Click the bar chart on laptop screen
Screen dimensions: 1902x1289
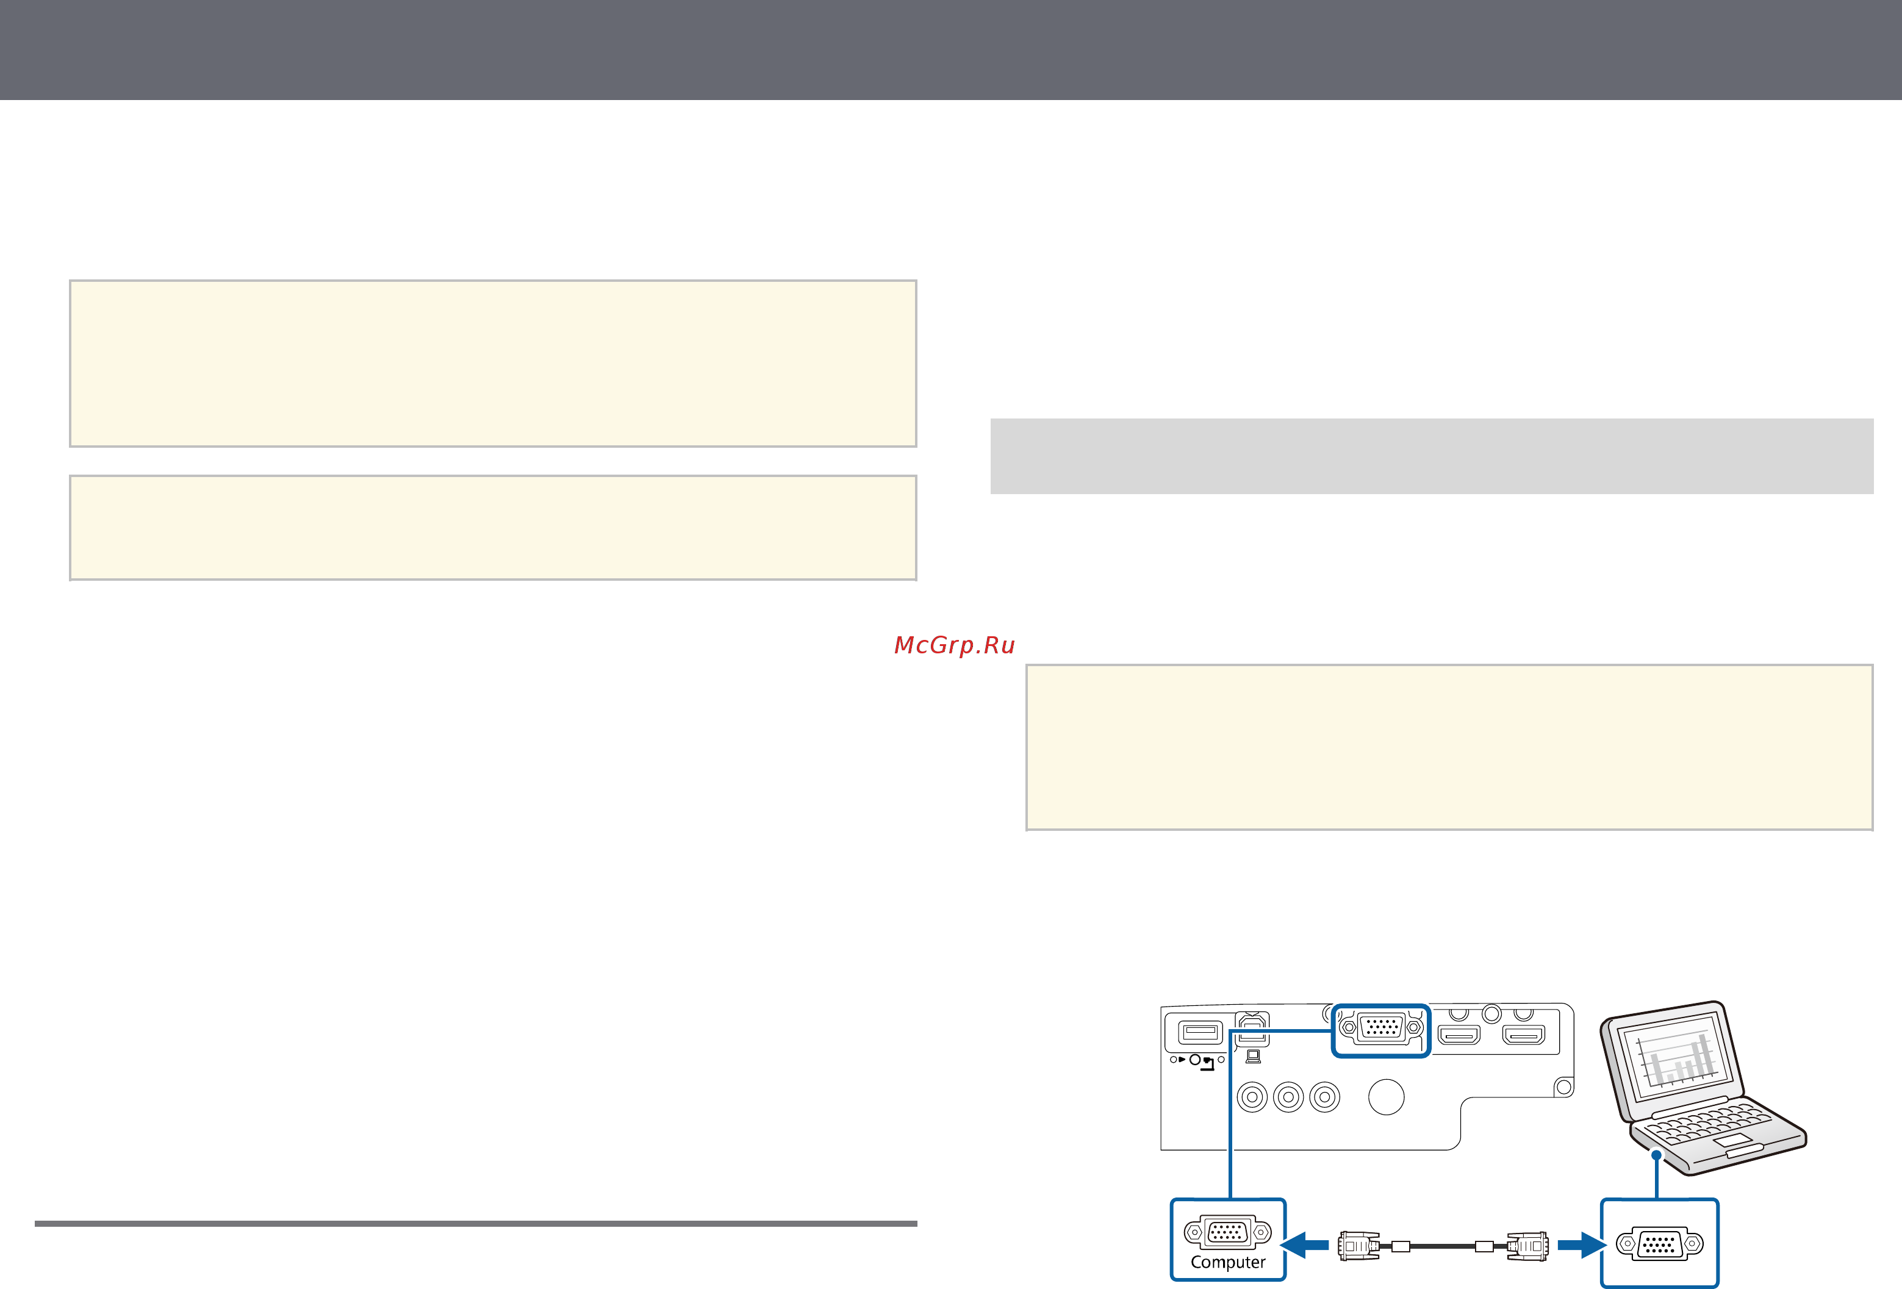tap(1678, 1058)
